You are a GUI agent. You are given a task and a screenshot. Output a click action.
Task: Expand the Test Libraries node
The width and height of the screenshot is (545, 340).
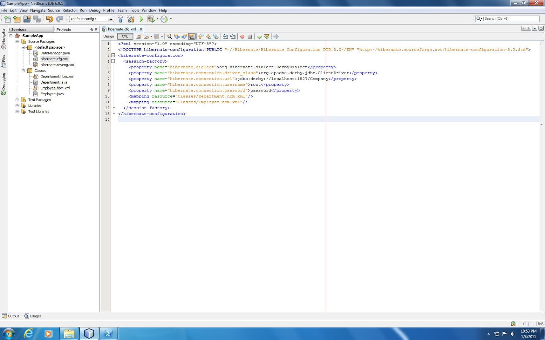(x=17, y=112)
